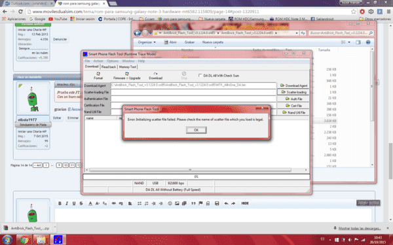Bookmark this page with the star icon
393x245 pixels.
354,12
